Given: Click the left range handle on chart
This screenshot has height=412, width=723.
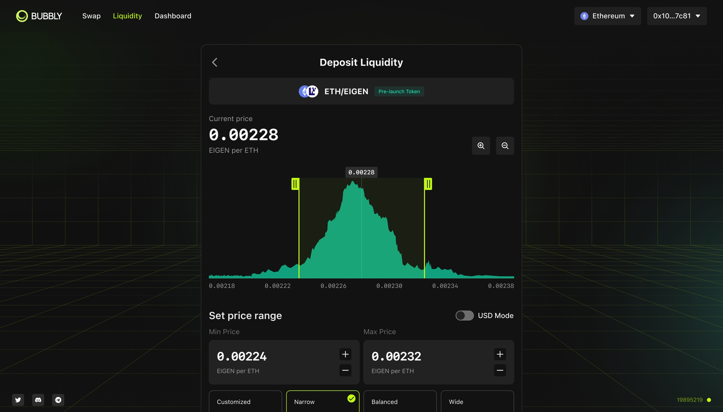Looking at the screenshot, I should click(295, 184).
